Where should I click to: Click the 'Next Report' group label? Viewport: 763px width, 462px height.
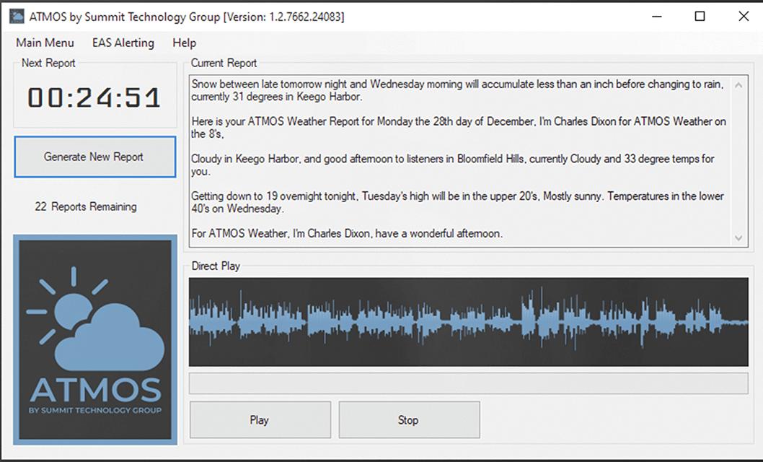48,63
